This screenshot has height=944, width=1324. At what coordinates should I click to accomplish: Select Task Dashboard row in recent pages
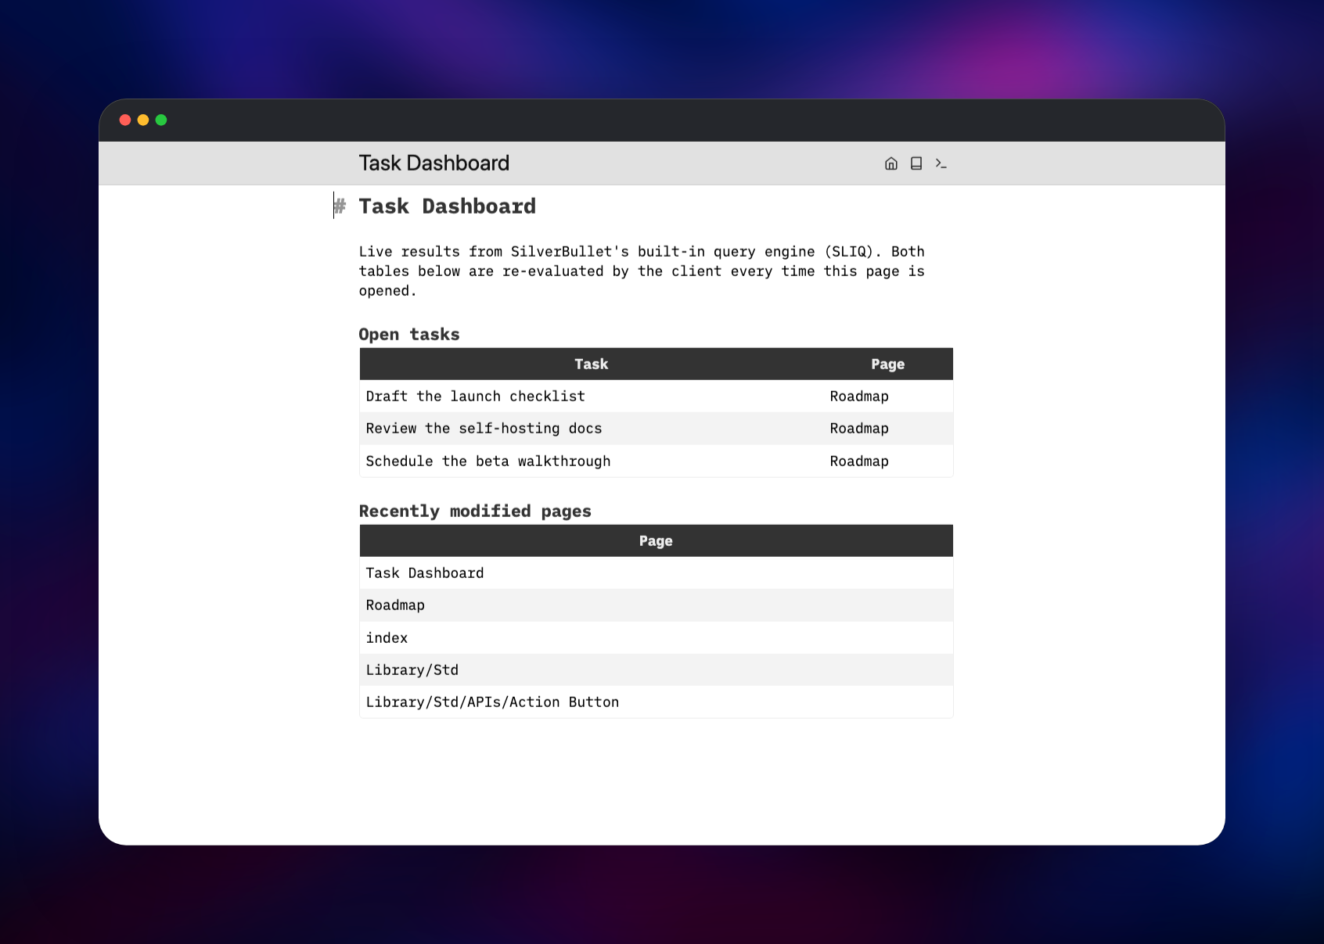coord(656,573)
